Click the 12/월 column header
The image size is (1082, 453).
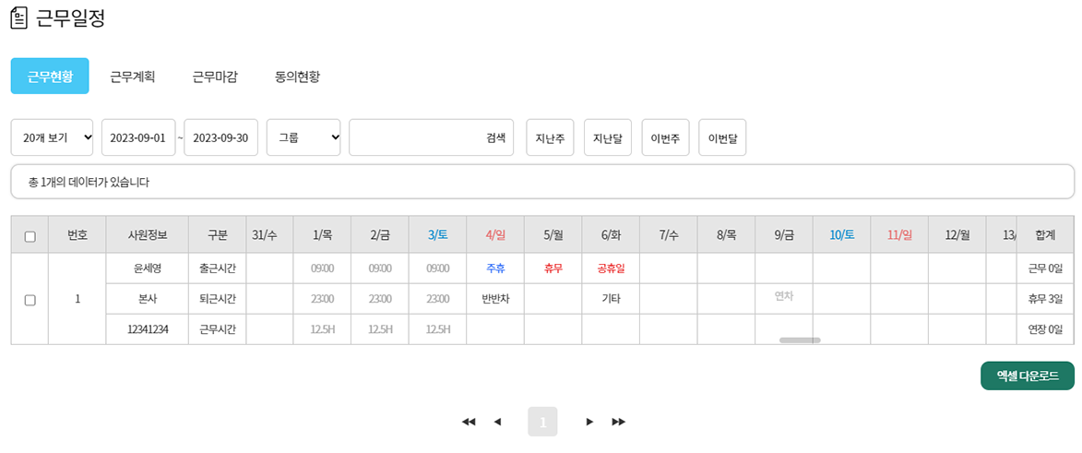pyautogui.click(x=957, y=234)
